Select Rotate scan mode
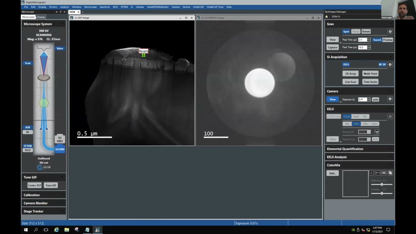The width and height of the screenshot is (416, 234). point(366,32)
